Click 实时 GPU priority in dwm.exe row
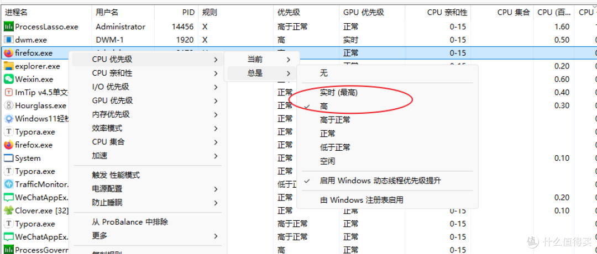Viewport: 597px width, 254px height. [350, 40]
